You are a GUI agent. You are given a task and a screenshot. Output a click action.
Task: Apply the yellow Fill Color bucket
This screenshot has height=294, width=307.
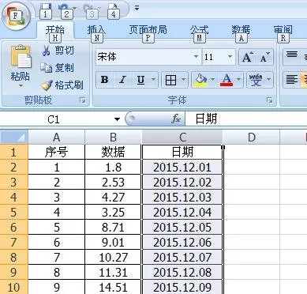pyautogui.click(x=200, y=80)
